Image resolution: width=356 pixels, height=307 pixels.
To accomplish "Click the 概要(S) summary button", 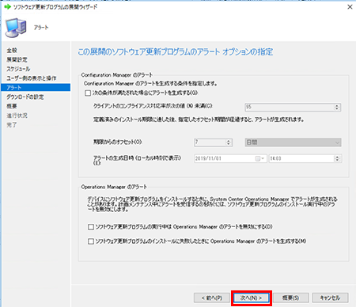I will click(x=291, y=298).
